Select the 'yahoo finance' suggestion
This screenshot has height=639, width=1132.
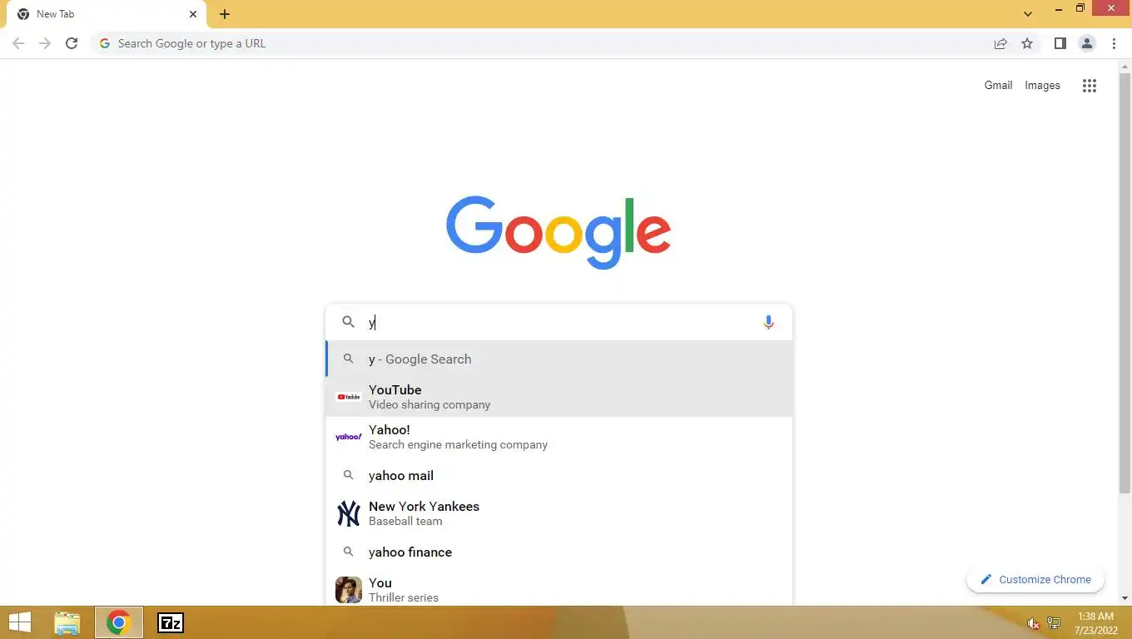559,552
